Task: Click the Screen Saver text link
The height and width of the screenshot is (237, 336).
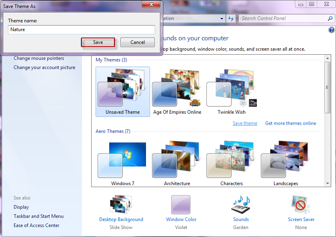Action: (301, 219)
